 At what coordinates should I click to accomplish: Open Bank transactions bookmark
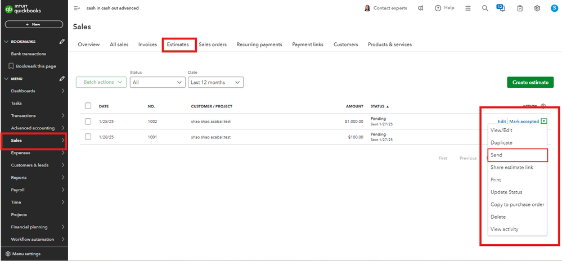coord(28,54)
